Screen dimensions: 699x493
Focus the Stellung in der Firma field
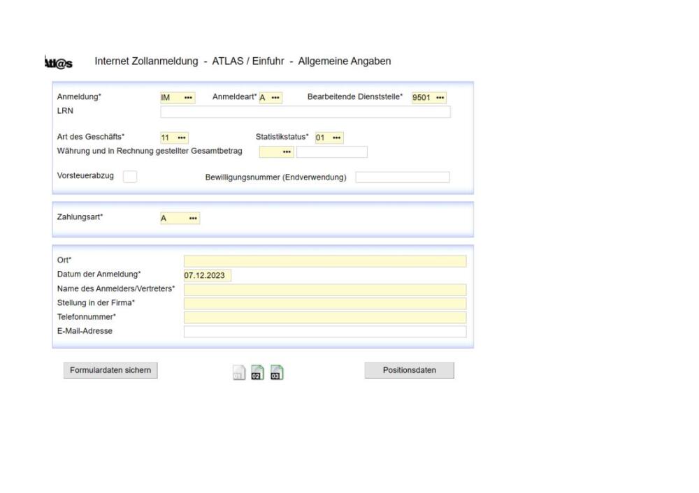coord(325,304)
